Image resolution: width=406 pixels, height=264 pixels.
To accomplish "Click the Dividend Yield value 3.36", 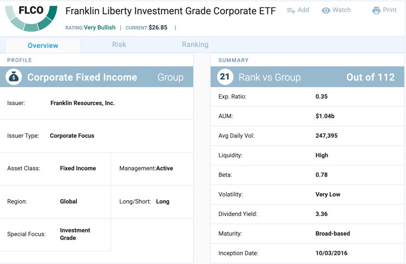I will pos(321,214).
